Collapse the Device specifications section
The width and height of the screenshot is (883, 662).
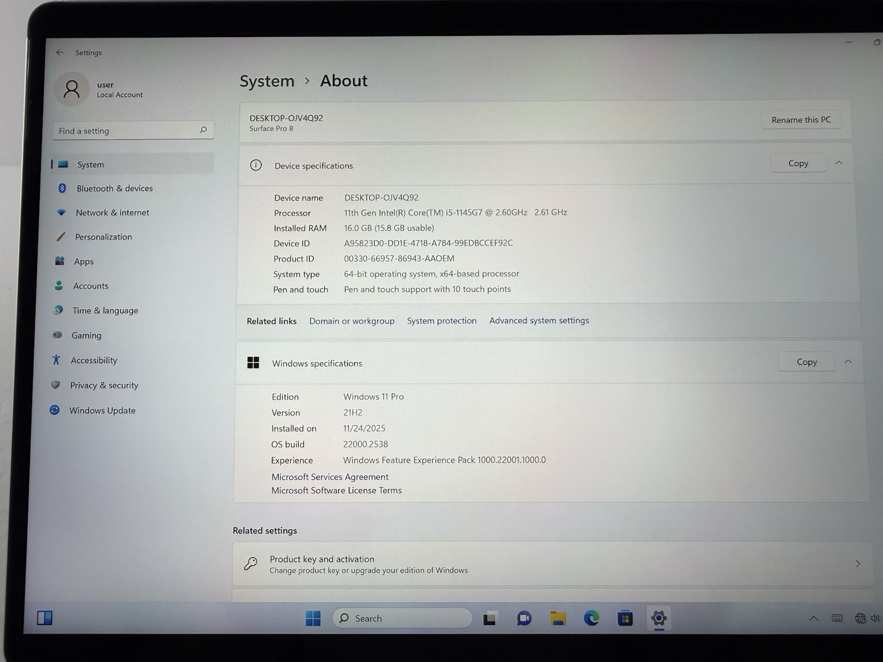click(x=839, y=163)
